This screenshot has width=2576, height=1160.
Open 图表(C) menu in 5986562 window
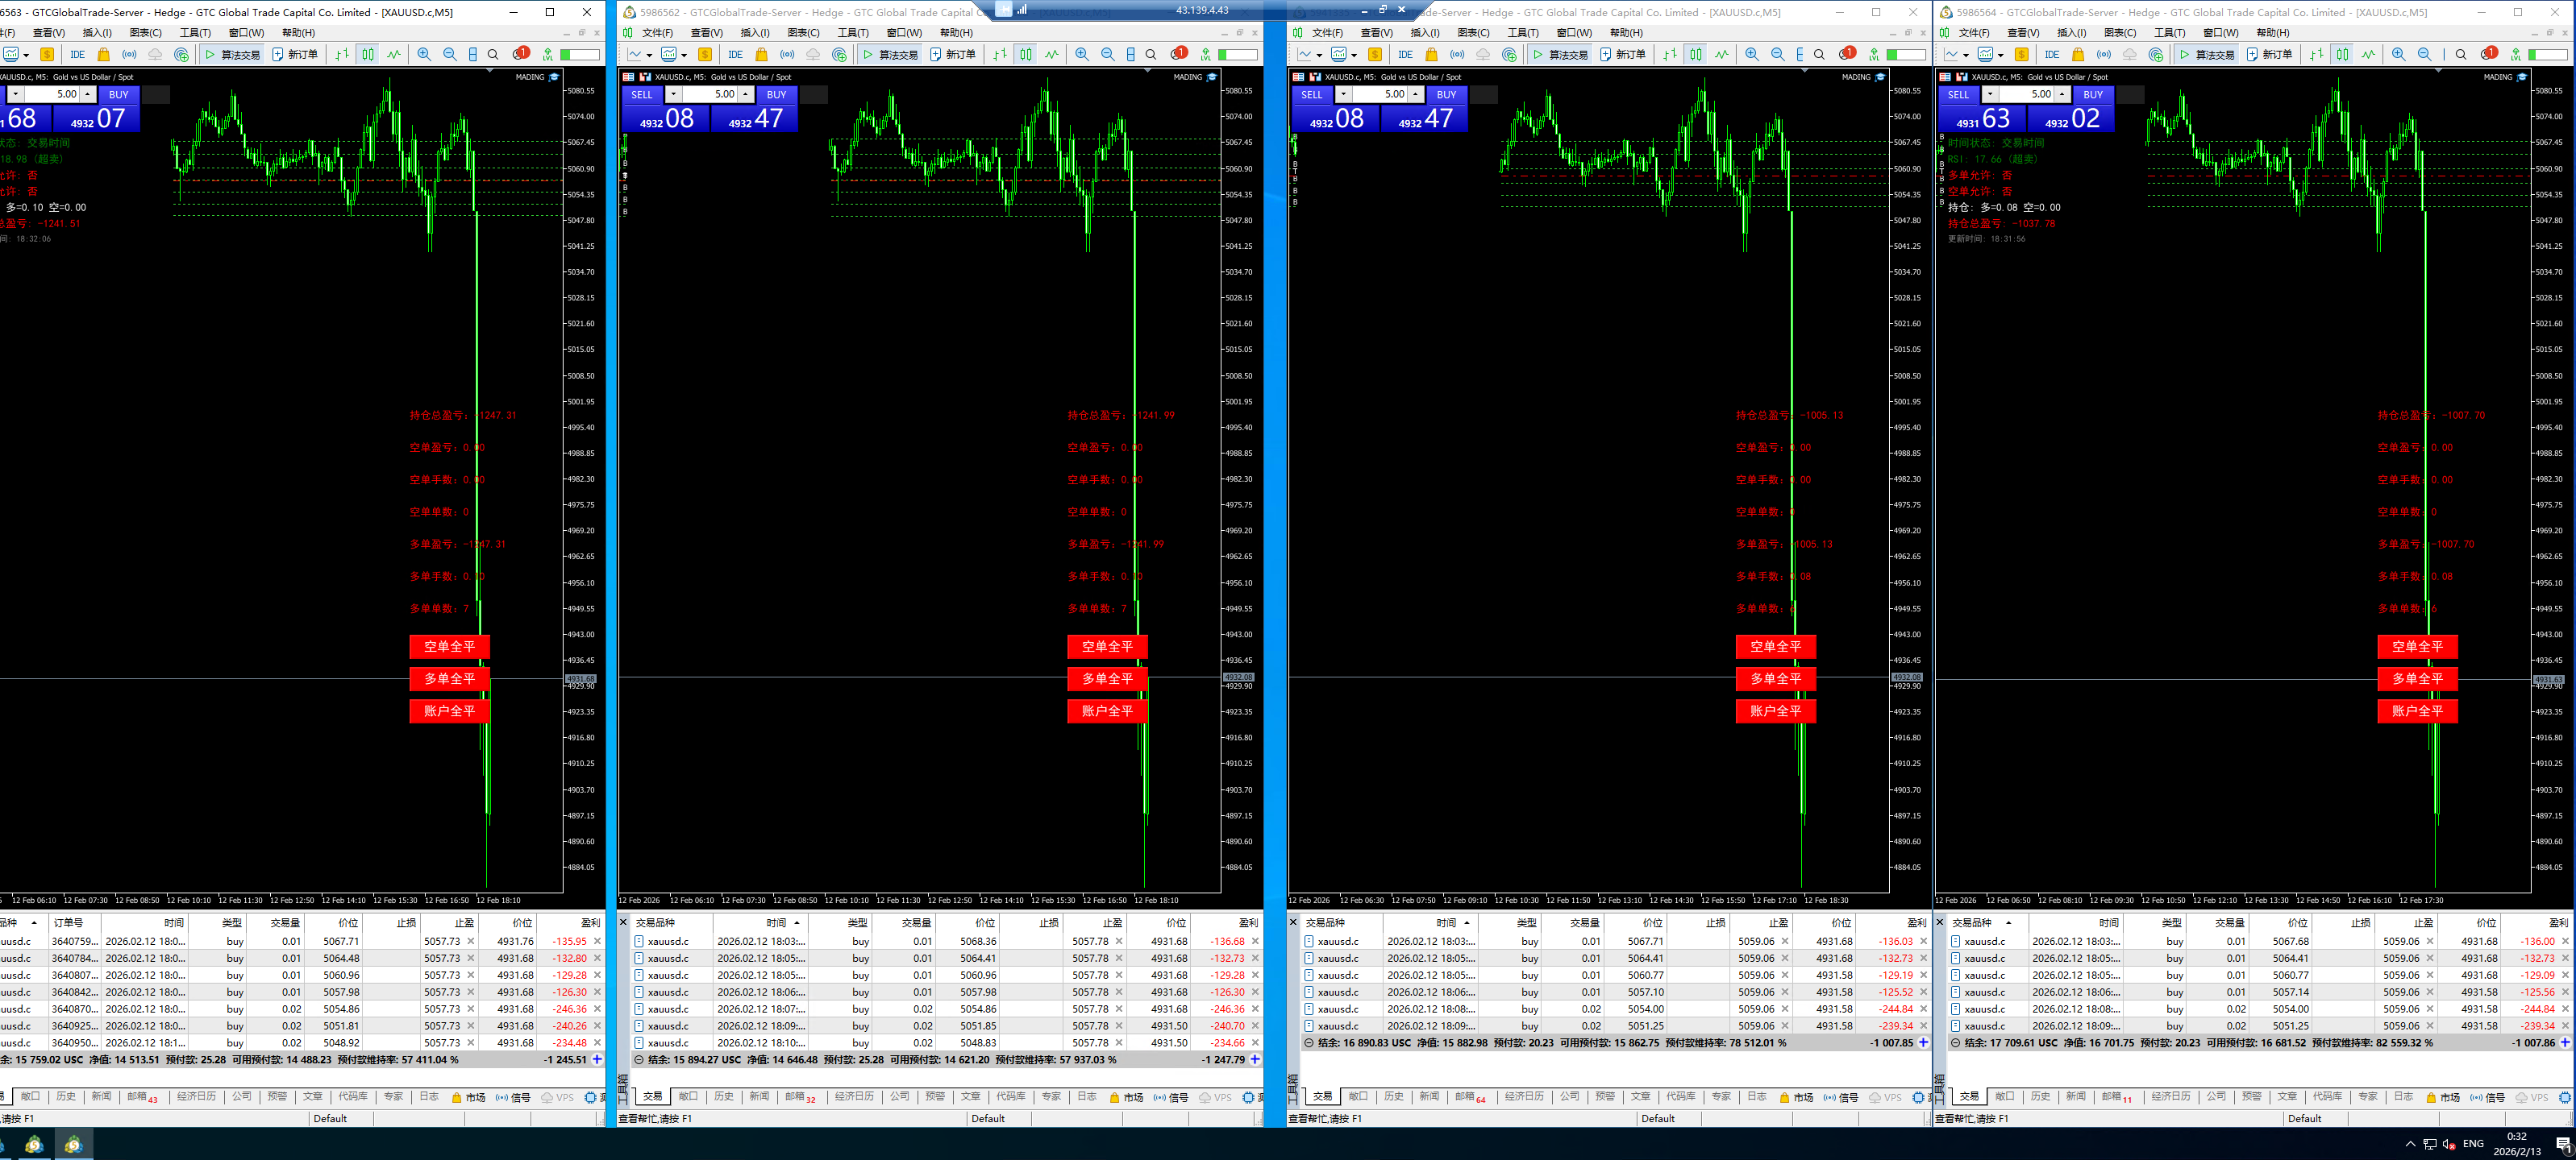click(x=803, y=33)
